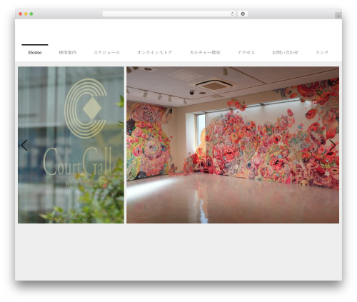
Task: Open the スケジュール page
Action: tap(106, 52)
